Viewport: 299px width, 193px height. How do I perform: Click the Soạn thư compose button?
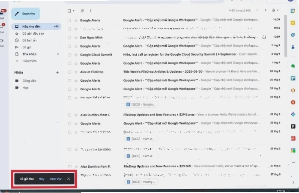pyautogui.click(x=26, y=14)
